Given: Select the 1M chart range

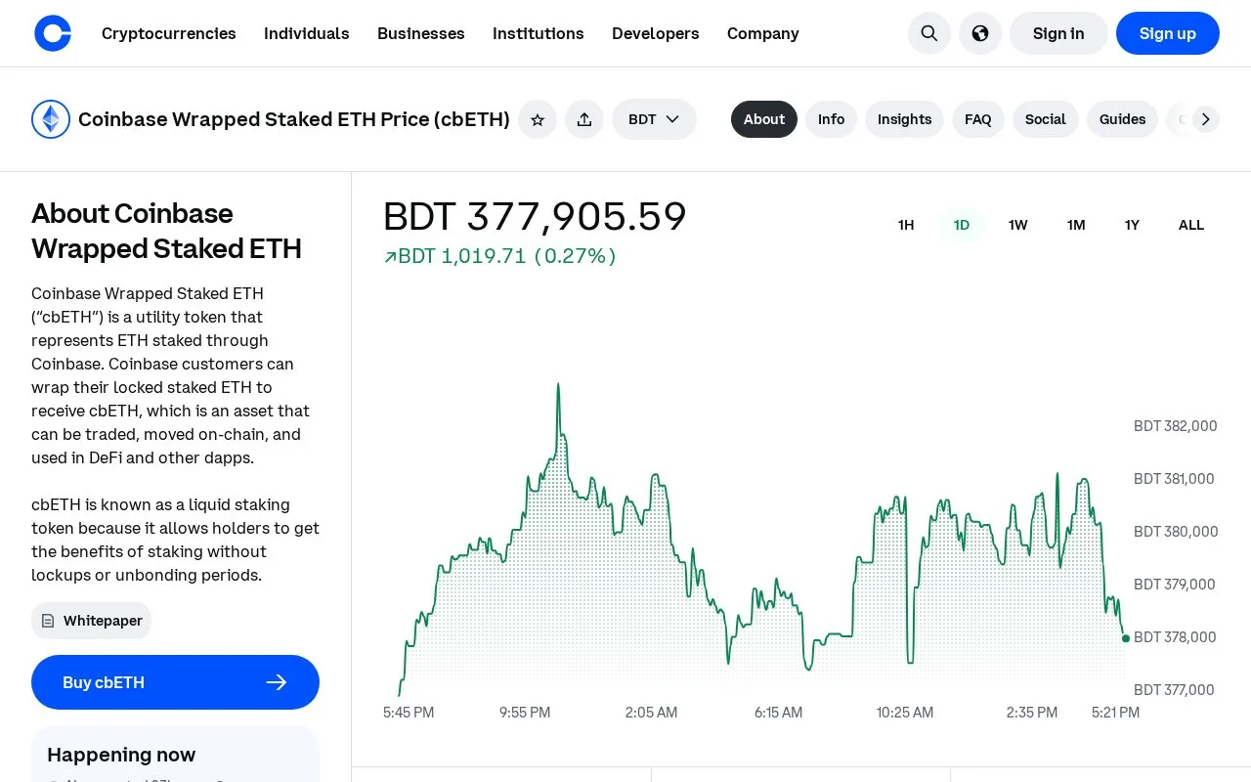Looking at the screenshot, I should (x=1076, y=225).
